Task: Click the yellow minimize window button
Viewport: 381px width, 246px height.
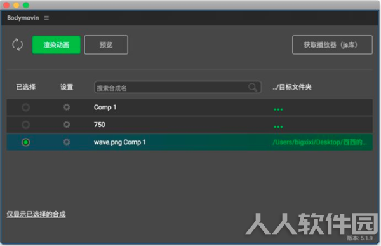Action: tap(17, 5)
